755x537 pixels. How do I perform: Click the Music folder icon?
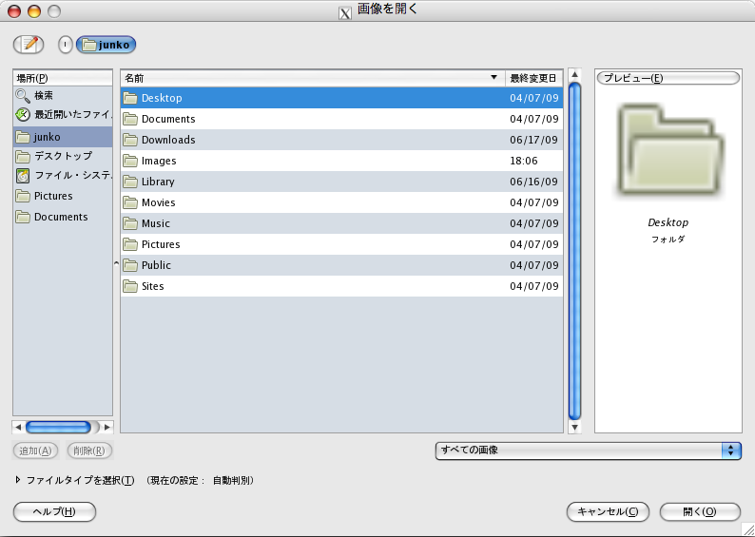click(x=130, y=223)
